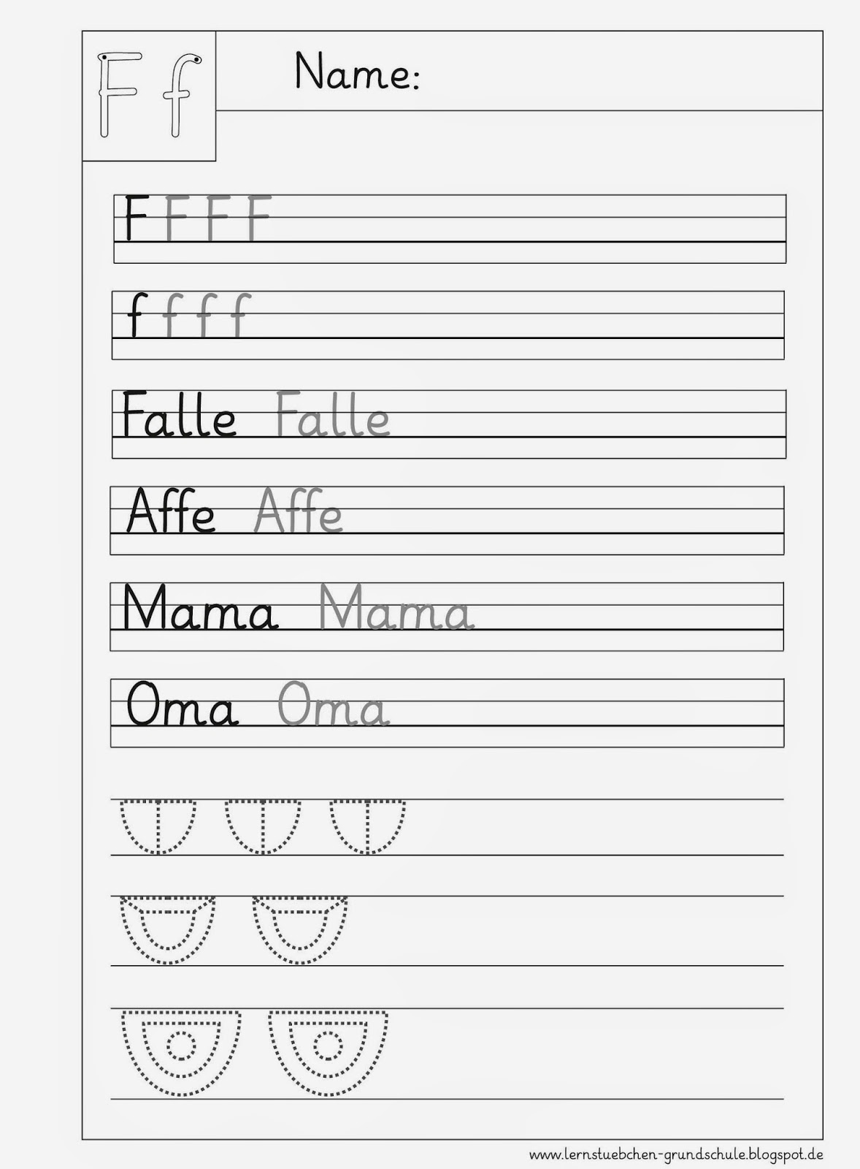Click the black word Oma
Viewport: 860px width, 1169px height.
(x=183, y=706)
